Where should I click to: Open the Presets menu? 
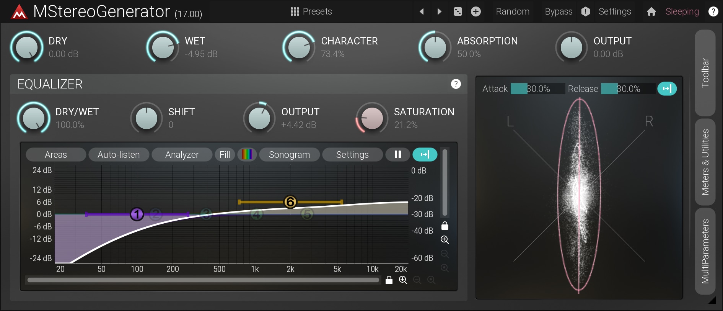(311, 11)
